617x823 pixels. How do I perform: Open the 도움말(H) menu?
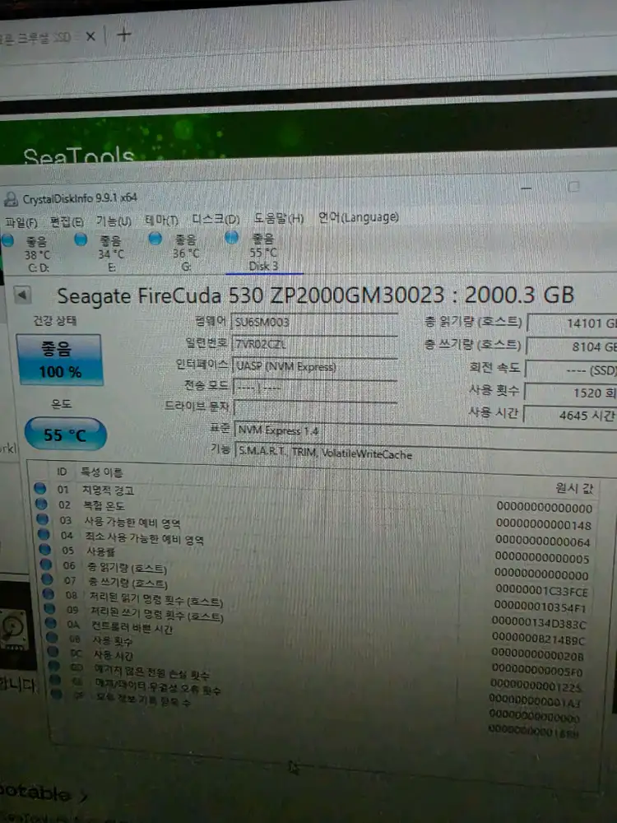[x=279, y=218]
